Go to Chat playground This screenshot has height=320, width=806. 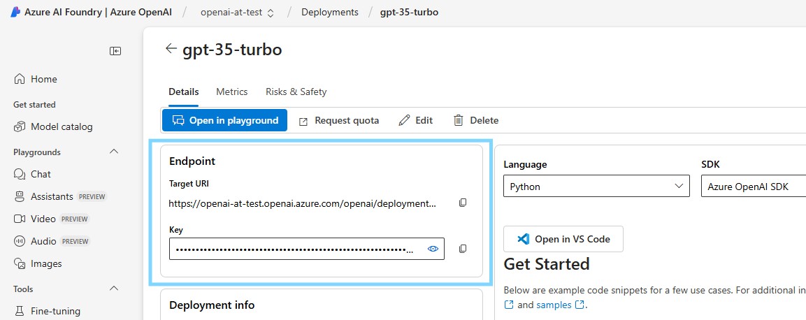41,174
